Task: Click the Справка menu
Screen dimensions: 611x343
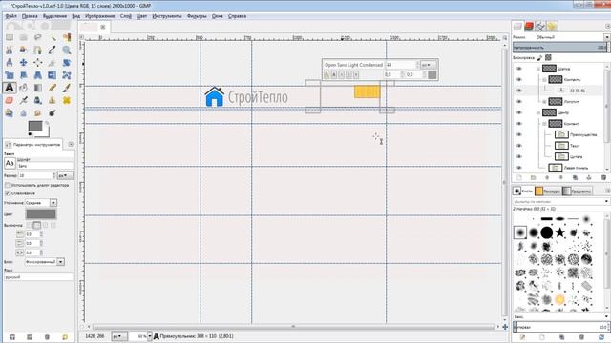Action: click(x=237, y=16)
